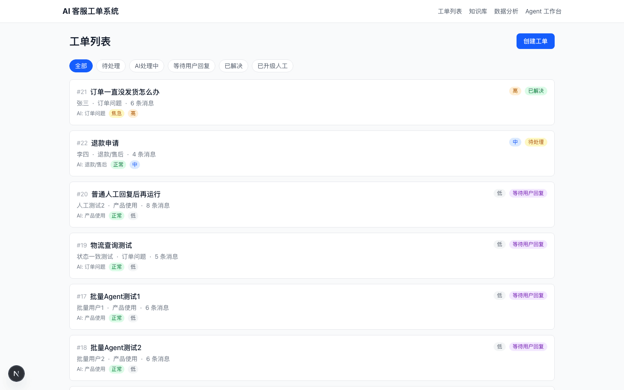
Task: Click the 待处理 status badge on ticket #22
Action: pos(536,142)
